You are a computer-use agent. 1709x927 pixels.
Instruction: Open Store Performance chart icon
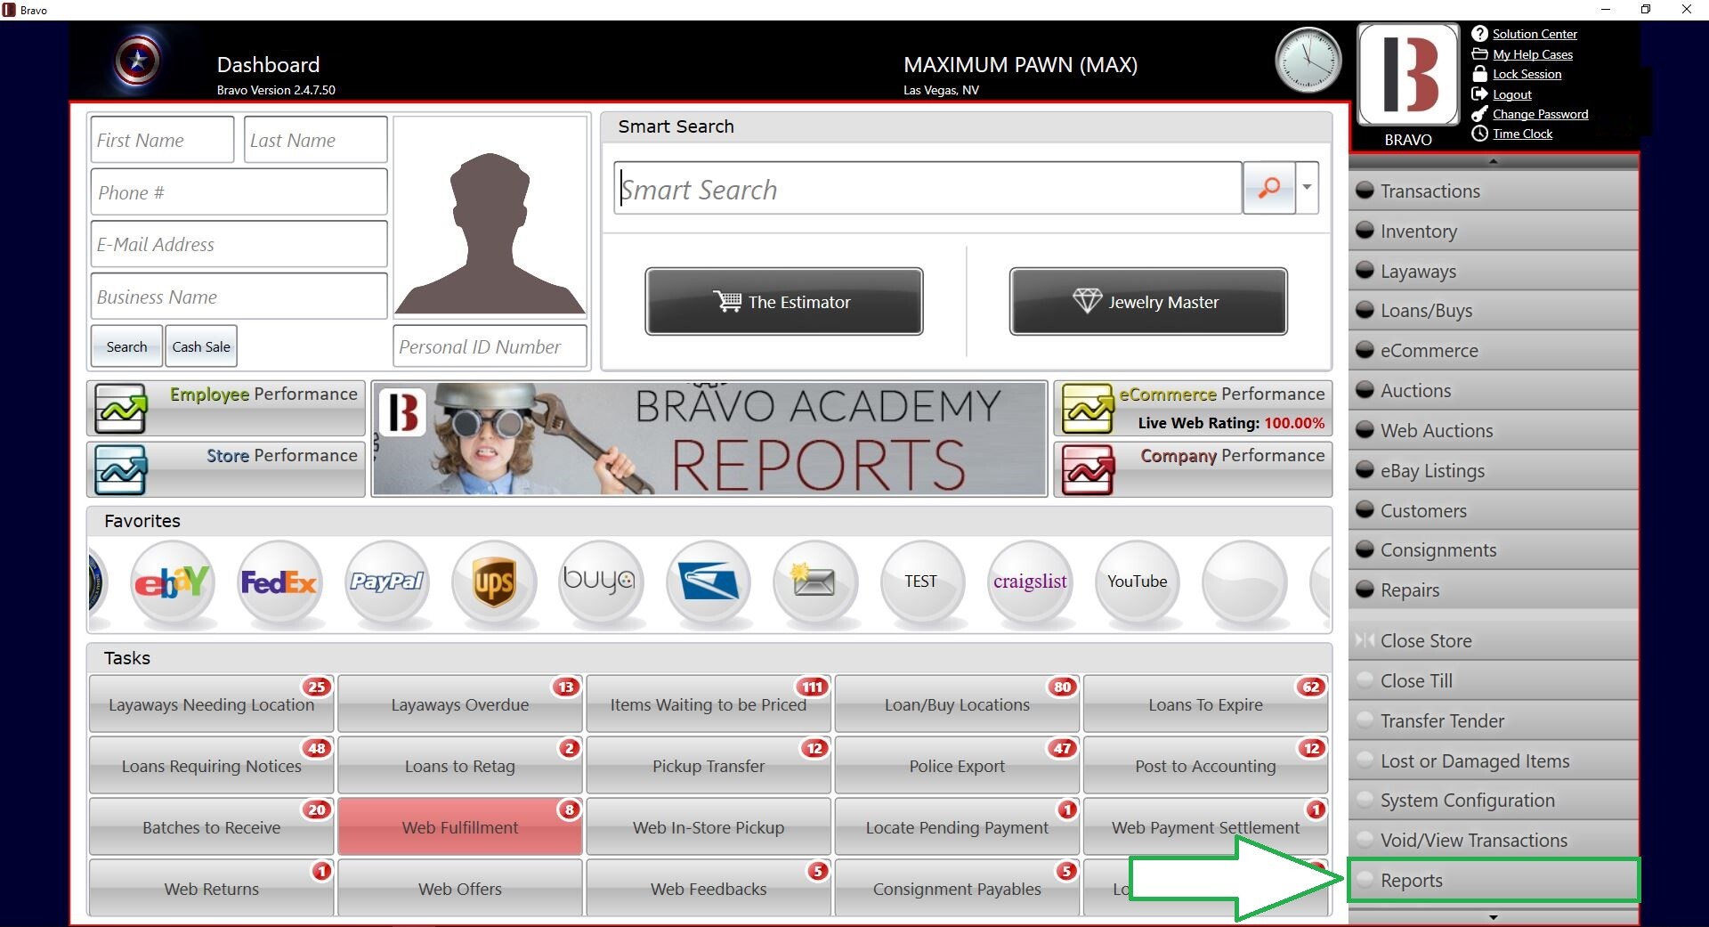pos(120,469)
